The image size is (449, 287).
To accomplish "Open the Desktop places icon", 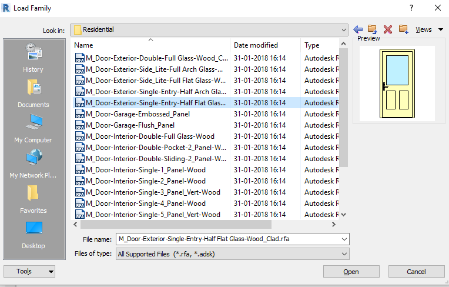I will tap(33, 228).
